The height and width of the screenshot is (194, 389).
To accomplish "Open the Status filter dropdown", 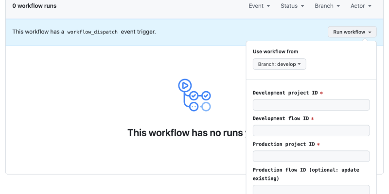I will pyautogui.click(x=292, y=6).
